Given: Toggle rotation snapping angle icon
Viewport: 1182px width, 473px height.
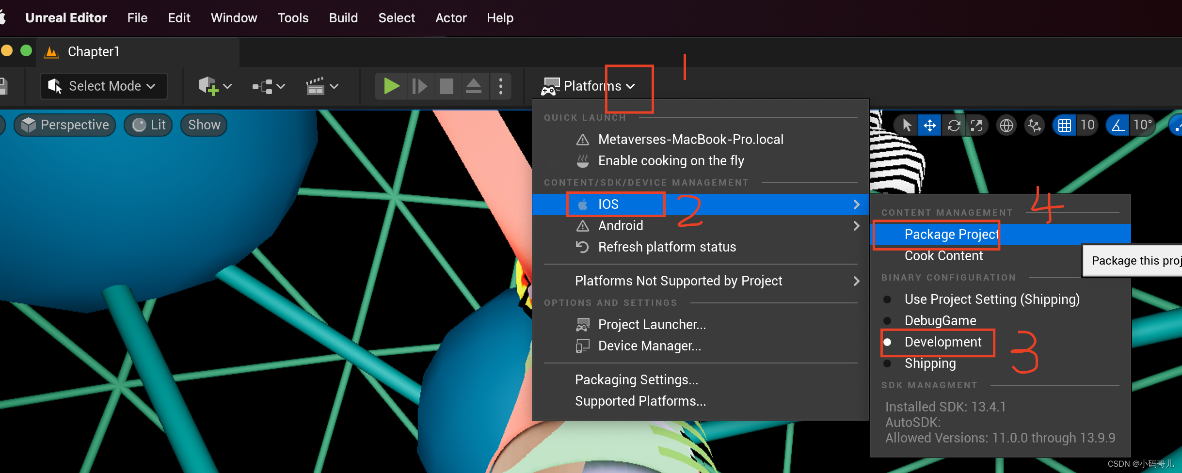Looking at the screenshot, I should point(1118,126).
